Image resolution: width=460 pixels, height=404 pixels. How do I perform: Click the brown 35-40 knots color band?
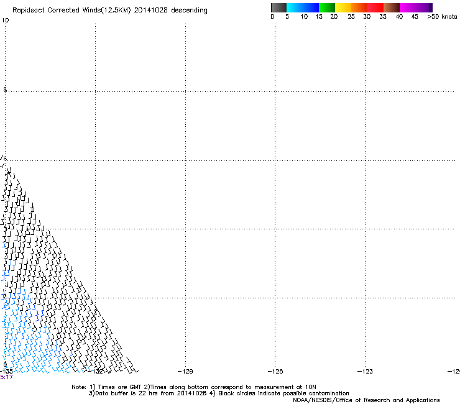click(x=392, y=7)
